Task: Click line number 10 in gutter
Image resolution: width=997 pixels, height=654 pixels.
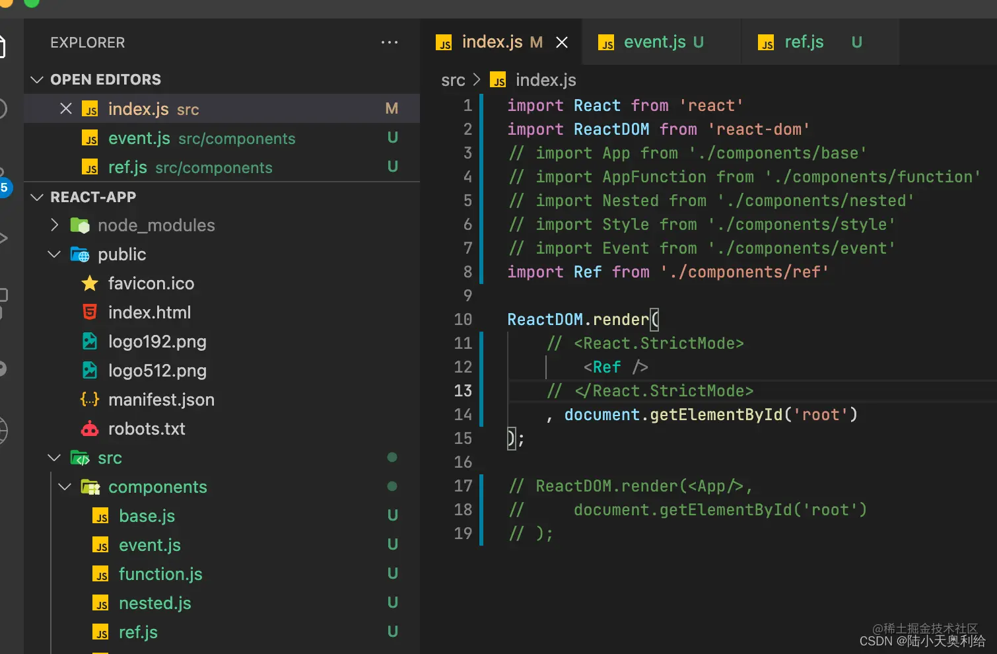Action: pos(463,319)
